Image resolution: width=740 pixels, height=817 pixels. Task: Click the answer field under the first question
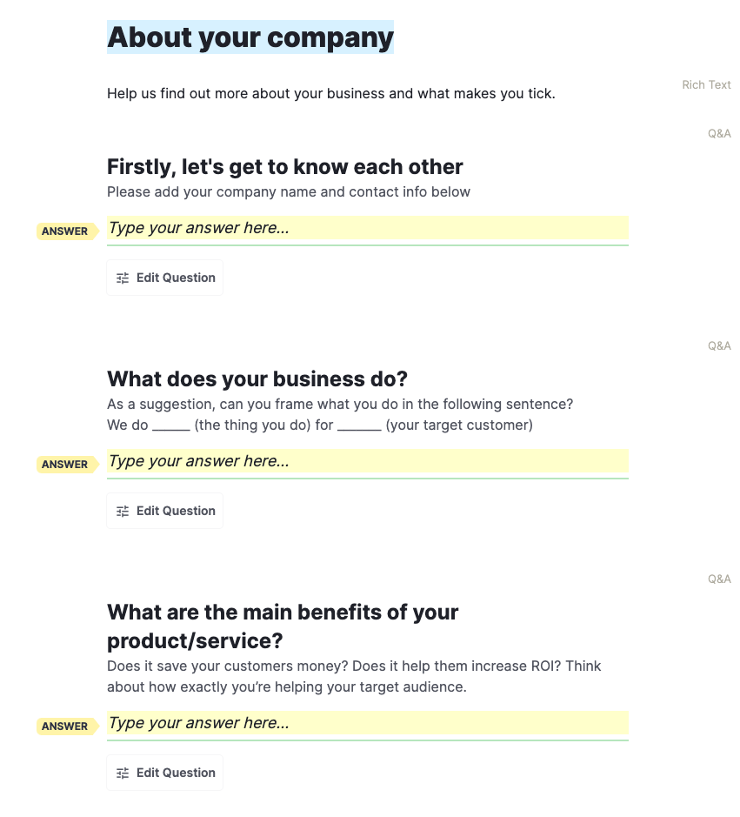coord(365,228)
